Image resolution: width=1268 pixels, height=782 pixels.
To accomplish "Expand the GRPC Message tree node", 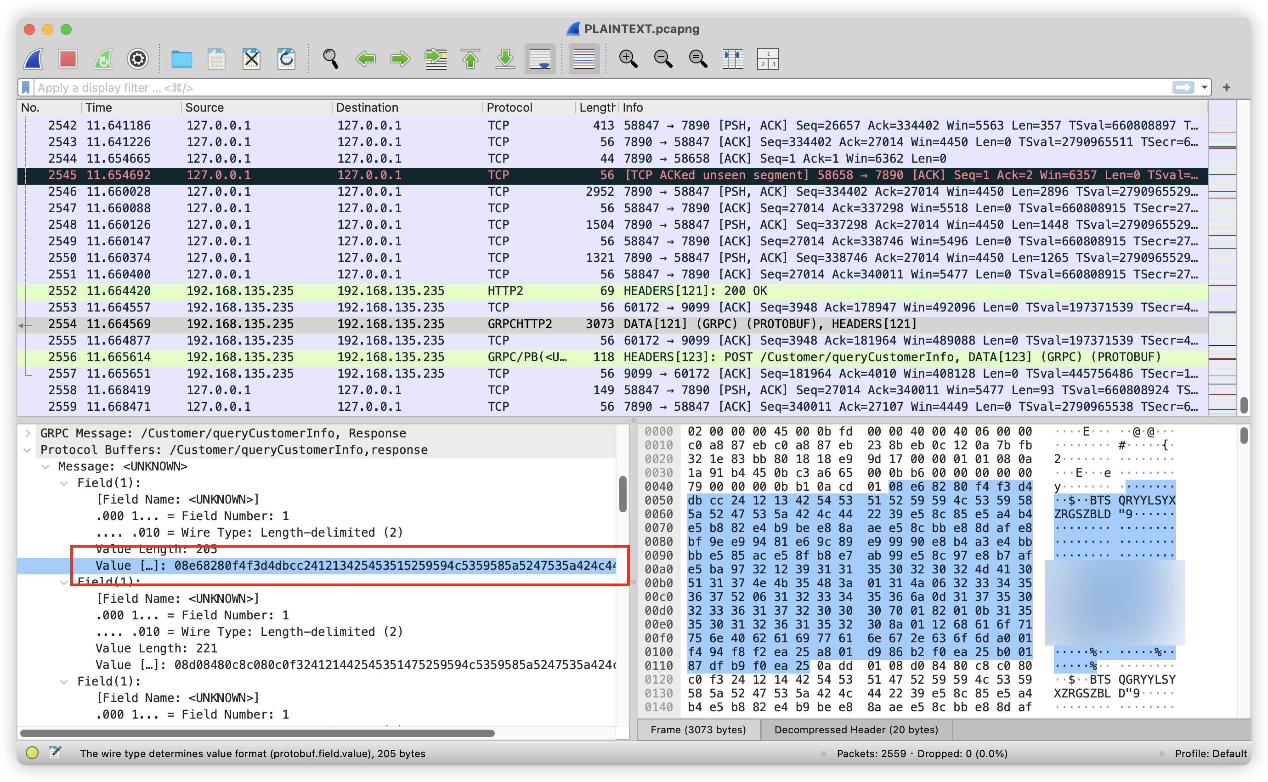I will point(28,433).
